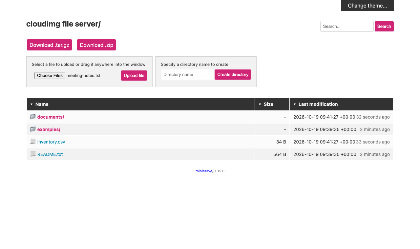The image size is (420, 249).
Task: Open the examples/ folder link
Action: tap(49, 129)
